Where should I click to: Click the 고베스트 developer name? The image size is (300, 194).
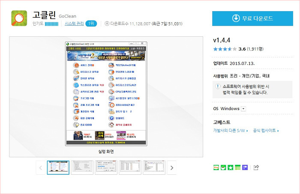pos(222,122)
